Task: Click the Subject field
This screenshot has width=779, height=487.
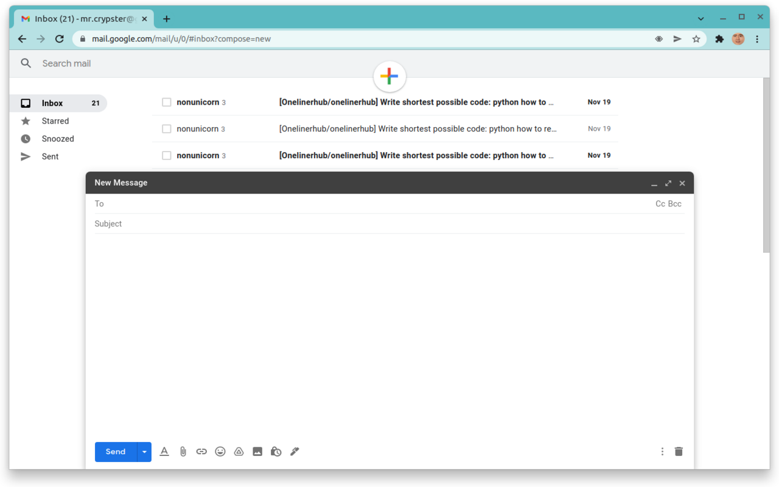Action: coord(389,224)
